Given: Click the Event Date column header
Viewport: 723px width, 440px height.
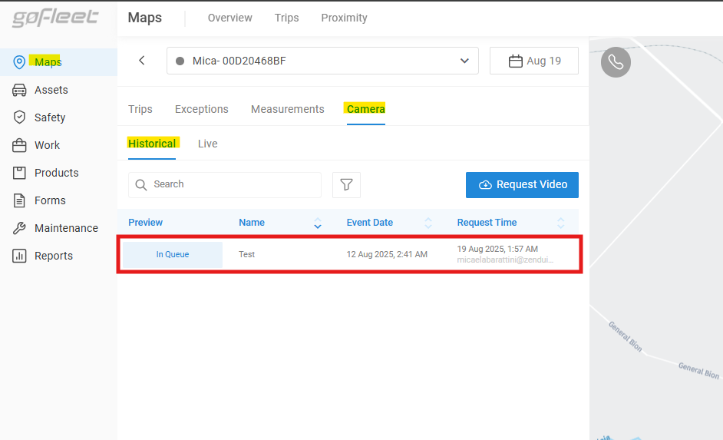Looking at the screenshot, I should 370,223.
